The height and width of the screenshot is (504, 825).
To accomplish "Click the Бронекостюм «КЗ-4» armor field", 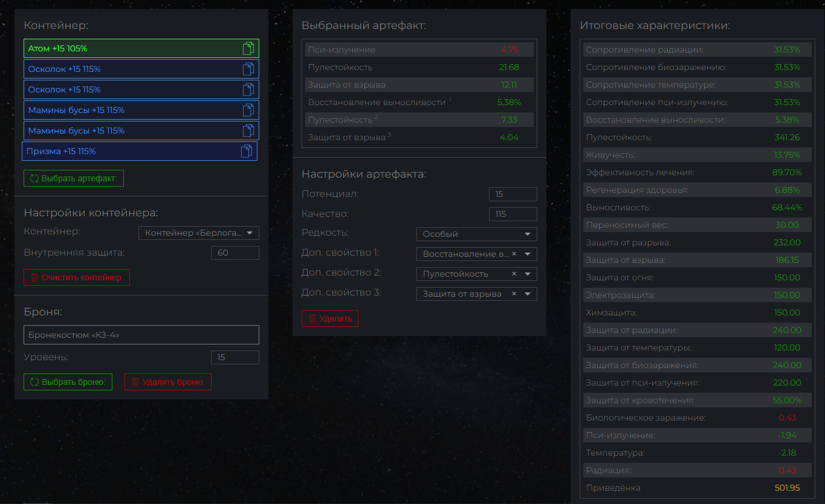I will [x=141, y=335].
